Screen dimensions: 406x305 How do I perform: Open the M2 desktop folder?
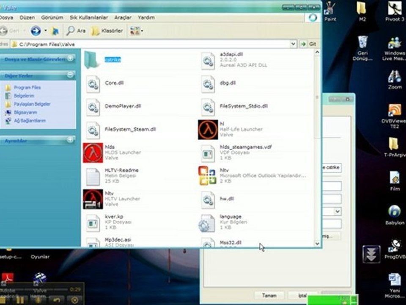[362, 11]
